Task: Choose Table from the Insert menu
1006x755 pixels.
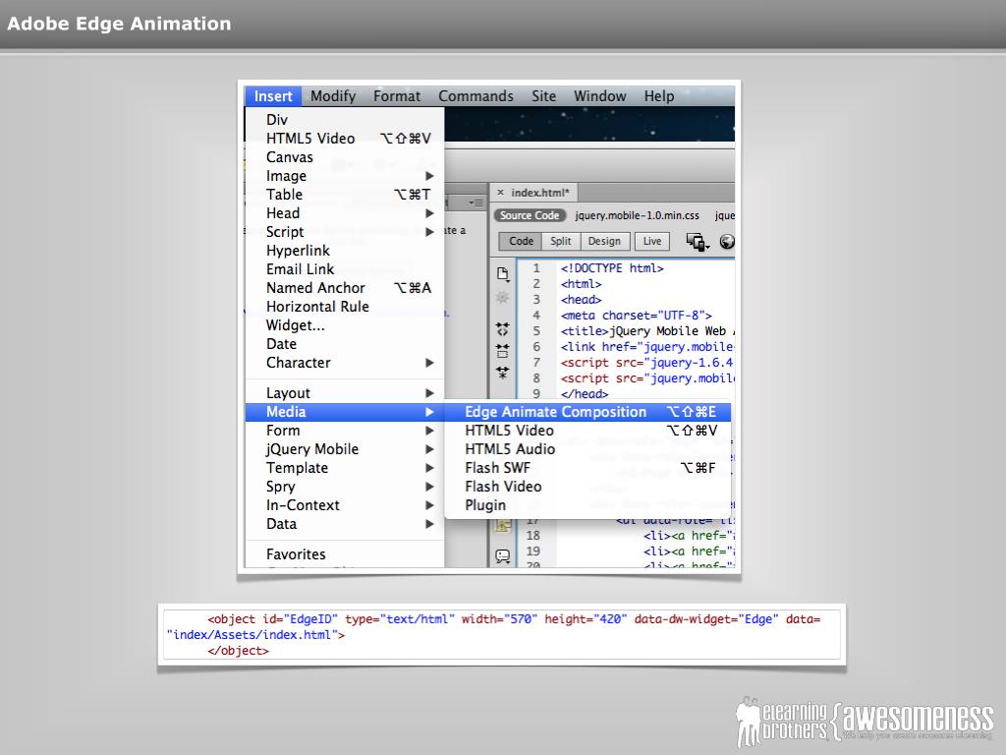Action: 345,195
